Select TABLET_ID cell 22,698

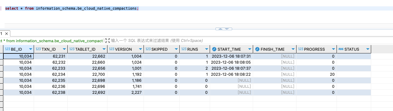[87, 80]
